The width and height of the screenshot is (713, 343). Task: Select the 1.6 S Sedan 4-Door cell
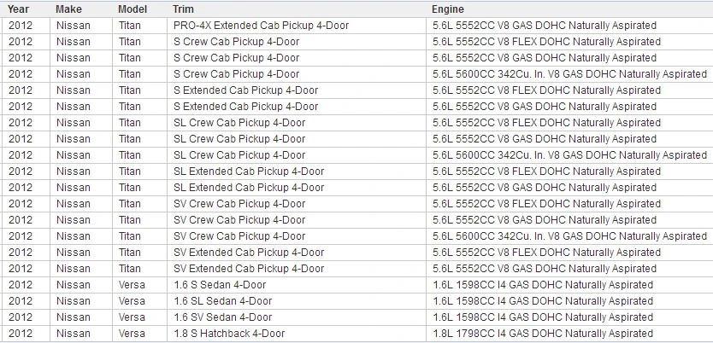click(297, 285)
